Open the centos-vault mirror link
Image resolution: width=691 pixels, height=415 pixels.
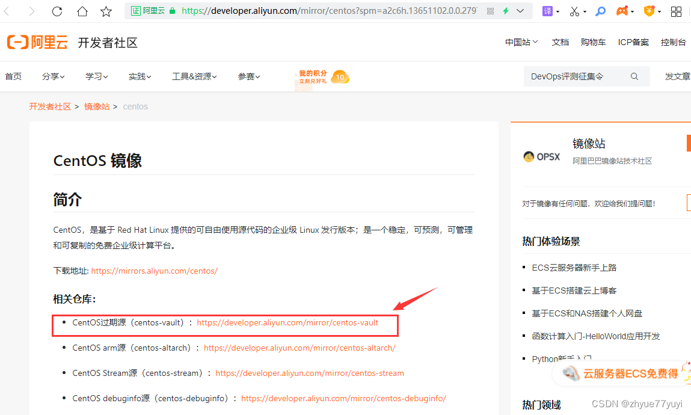point(287,322)
